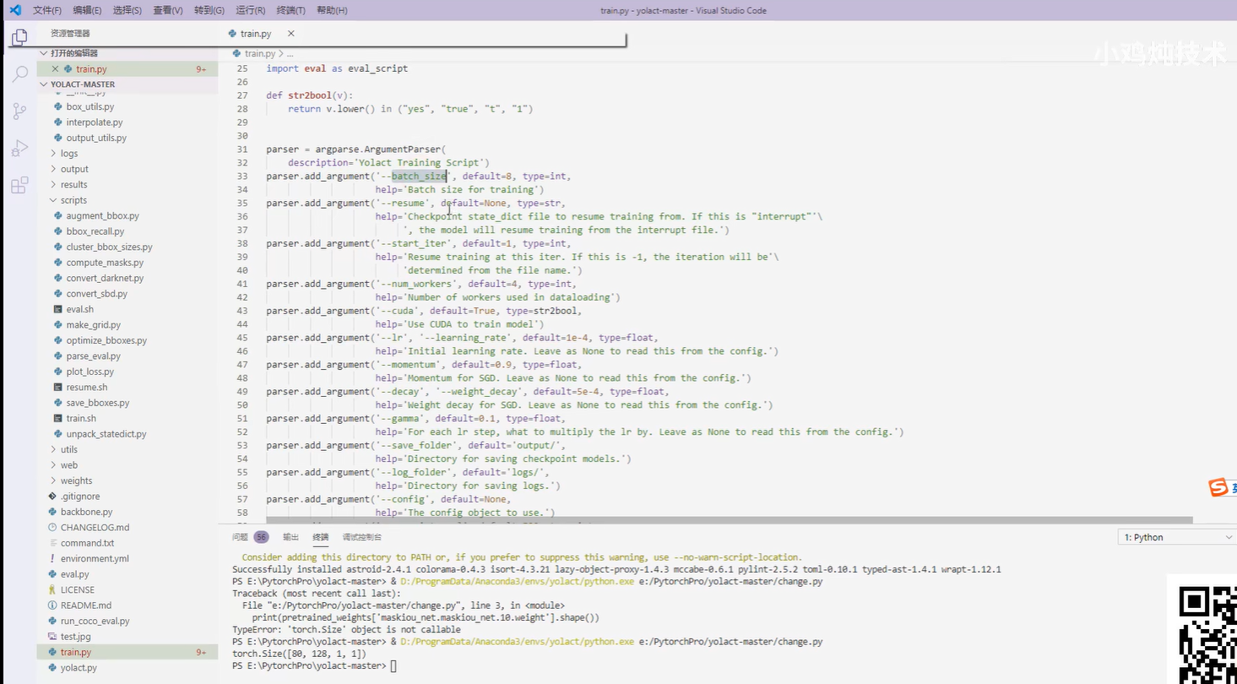1237x684 pixels.
Task: Switch to the 问题 panel tab
Action: 240,537
